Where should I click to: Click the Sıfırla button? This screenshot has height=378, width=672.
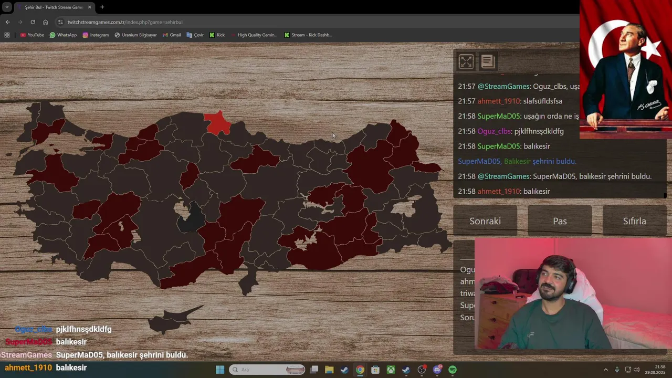pyautogui.click(x=634, y=221)
